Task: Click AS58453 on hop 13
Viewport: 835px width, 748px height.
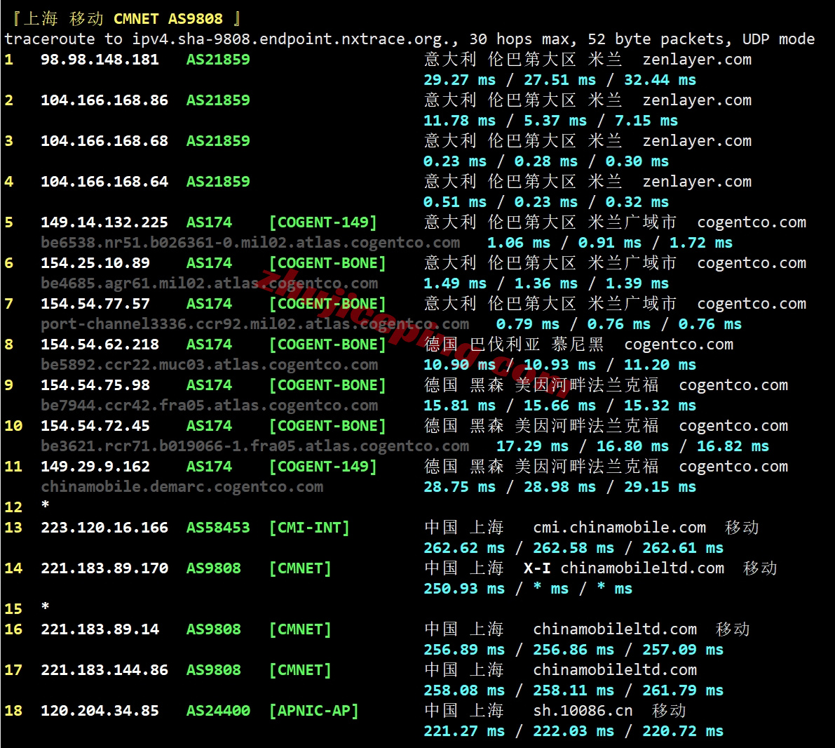Action: [218, 527]
